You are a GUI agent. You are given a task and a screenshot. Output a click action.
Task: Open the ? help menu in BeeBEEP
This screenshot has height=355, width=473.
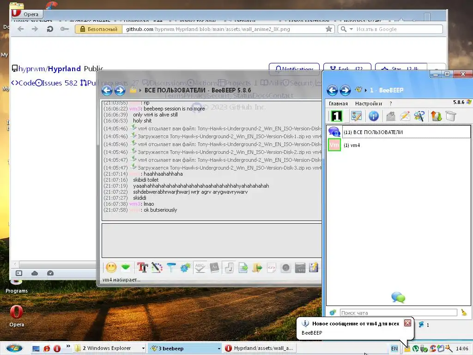(391, 104)
